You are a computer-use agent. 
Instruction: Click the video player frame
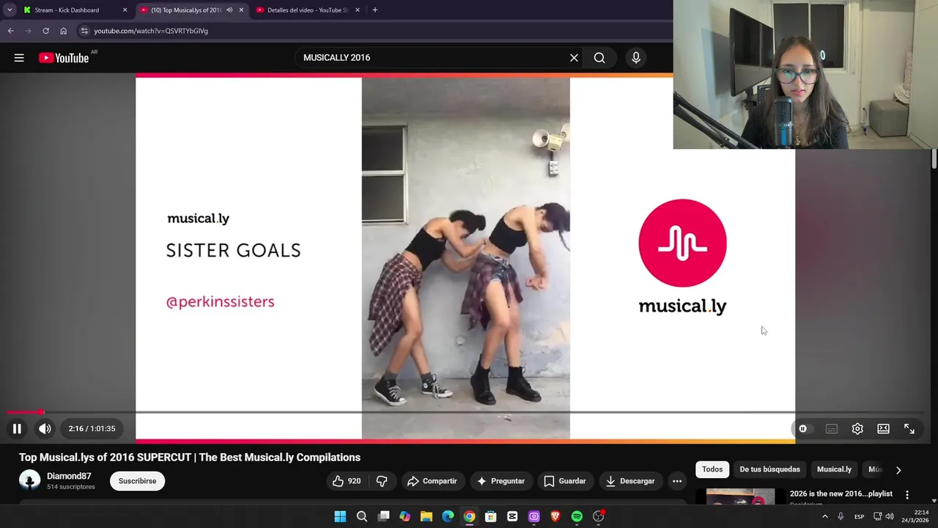(465, 258)
